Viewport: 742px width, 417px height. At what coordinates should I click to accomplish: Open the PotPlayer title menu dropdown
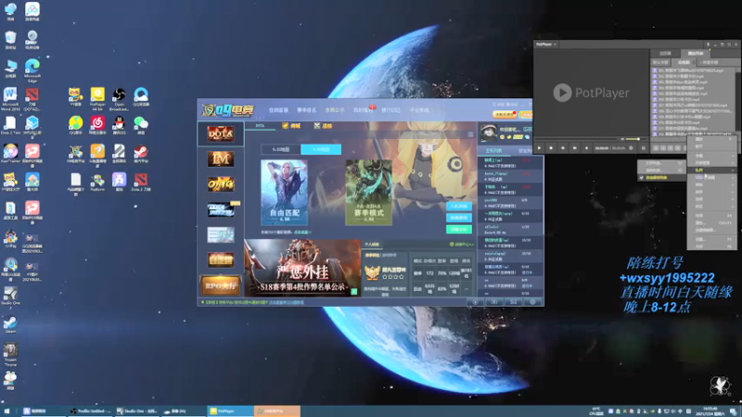click(546, 44)
